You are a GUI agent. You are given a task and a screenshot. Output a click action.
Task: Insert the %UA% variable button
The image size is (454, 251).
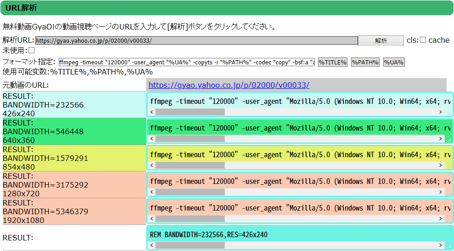[x=394, y=62]
